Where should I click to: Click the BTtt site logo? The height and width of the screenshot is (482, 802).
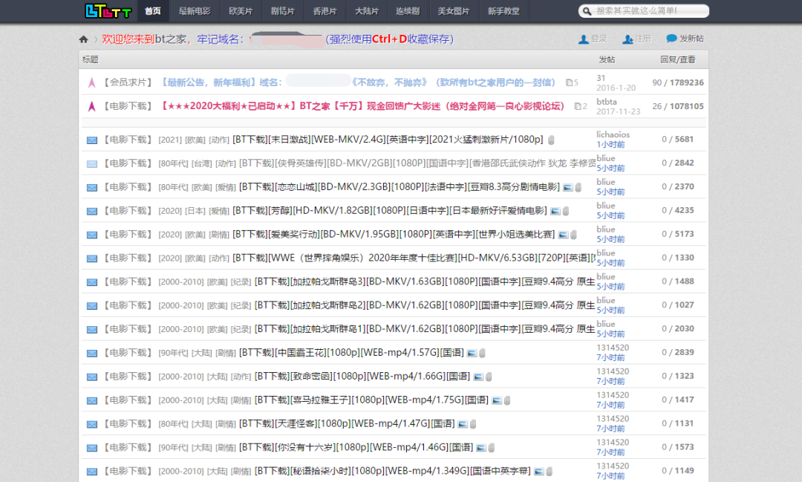[x=108, y=10]
